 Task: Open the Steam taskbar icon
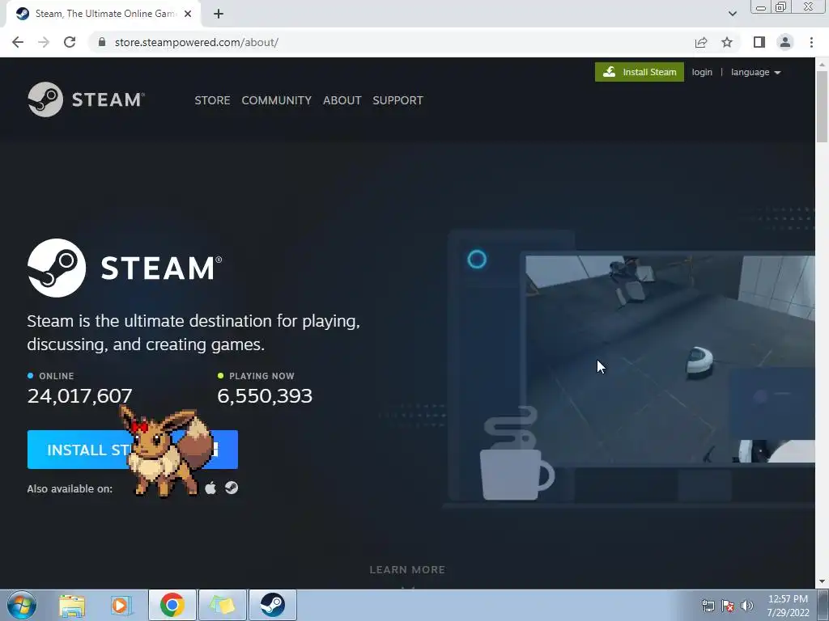[272, 605]
